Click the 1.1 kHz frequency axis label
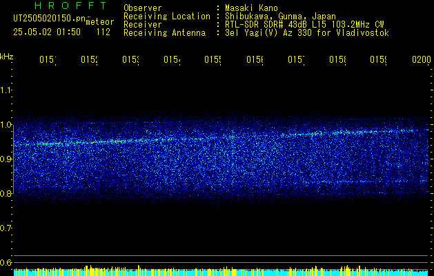The image size is (434, 276). point(6,90)
